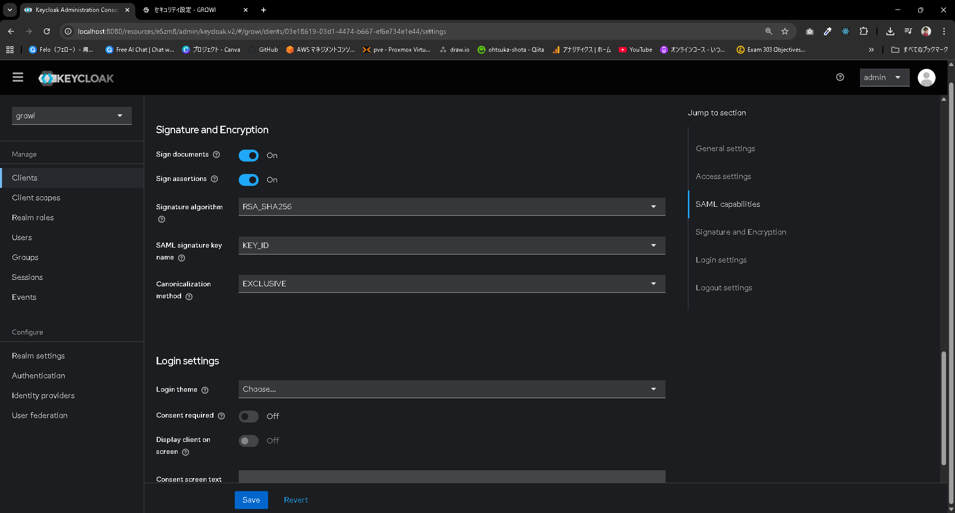This screenshot has width=955, height=513.
Task: Jump to Signature and Encryption section
Action: pos(741,232)
